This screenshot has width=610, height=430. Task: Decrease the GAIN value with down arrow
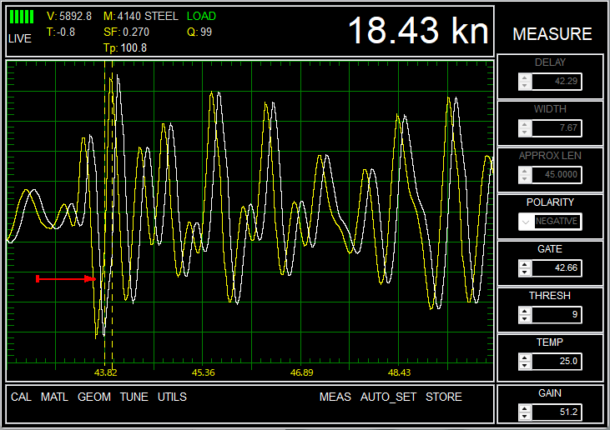point(524,416)
